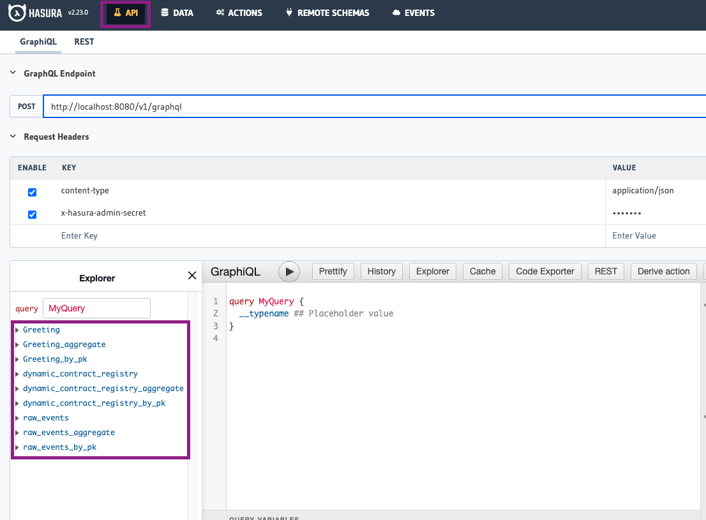Collapse the GraphQL Endpoint section
This screenshot has height=520, width=706.
pyautogui.click(x=13, y=73)
